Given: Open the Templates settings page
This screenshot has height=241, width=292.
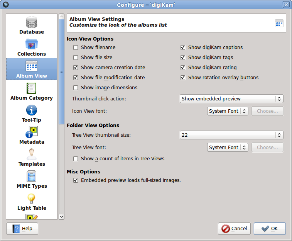Looking at the screenshot, I should [32, 157].
